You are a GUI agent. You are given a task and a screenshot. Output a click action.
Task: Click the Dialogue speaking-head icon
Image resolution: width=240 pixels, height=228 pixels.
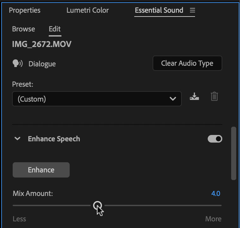[x=18, y=64]
